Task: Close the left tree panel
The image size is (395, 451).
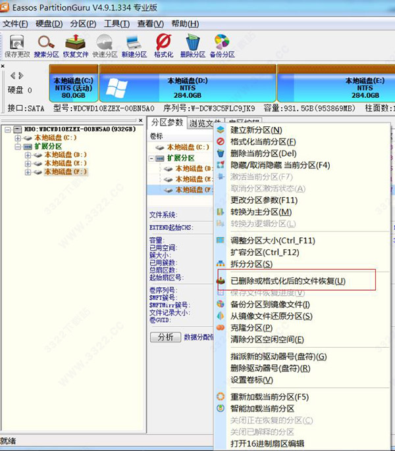Action: (x=140, y=120)
